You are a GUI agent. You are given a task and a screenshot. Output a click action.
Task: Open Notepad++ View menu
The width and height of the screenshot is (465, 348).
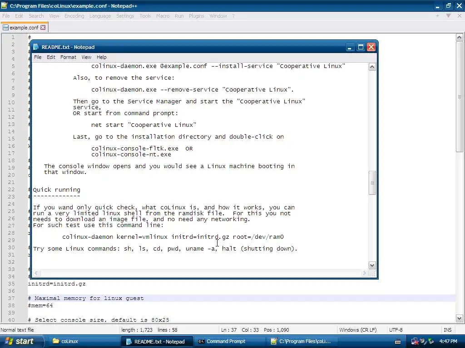(x=54, y=16)
